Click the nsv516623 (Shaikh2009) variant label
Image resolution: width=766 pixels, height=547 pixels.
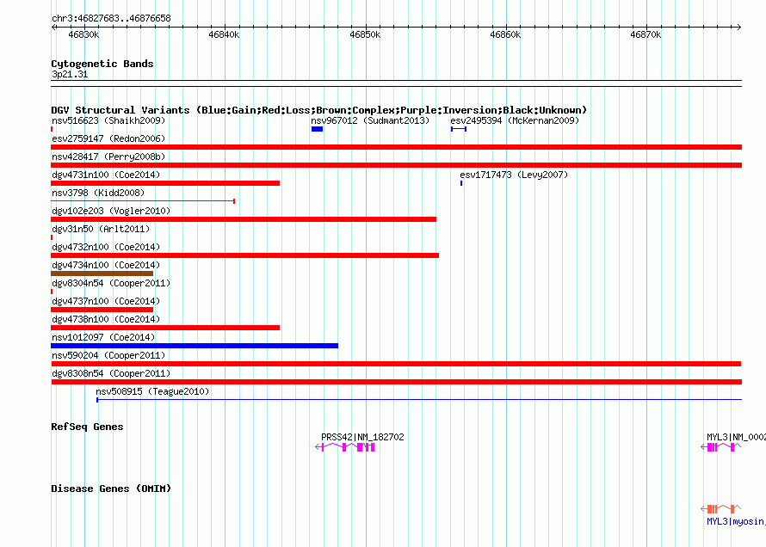click(x=108, y=120)
